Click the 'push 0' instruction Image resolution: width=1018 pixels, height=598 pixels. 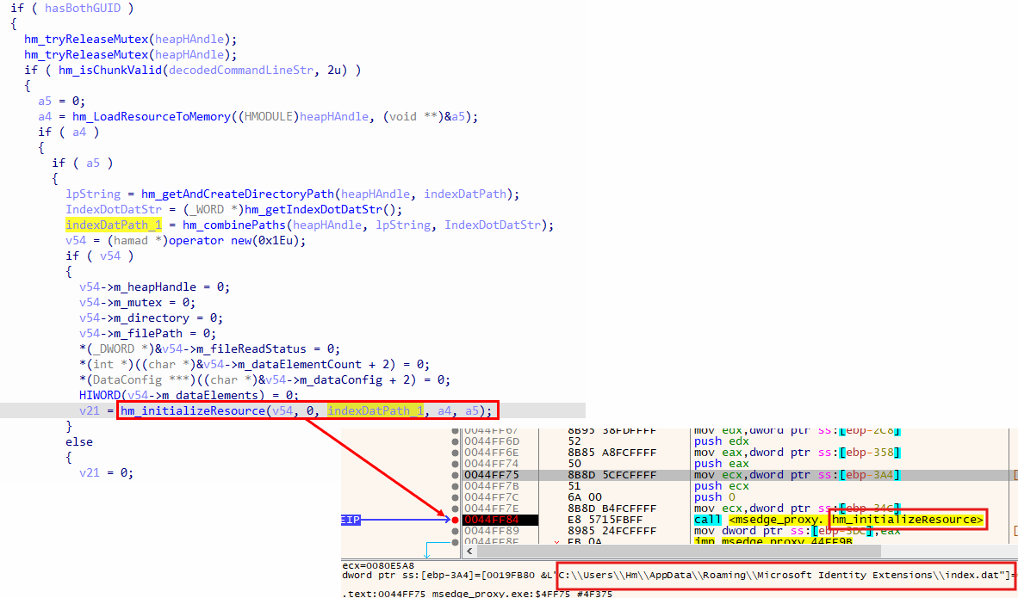(715, 497)
